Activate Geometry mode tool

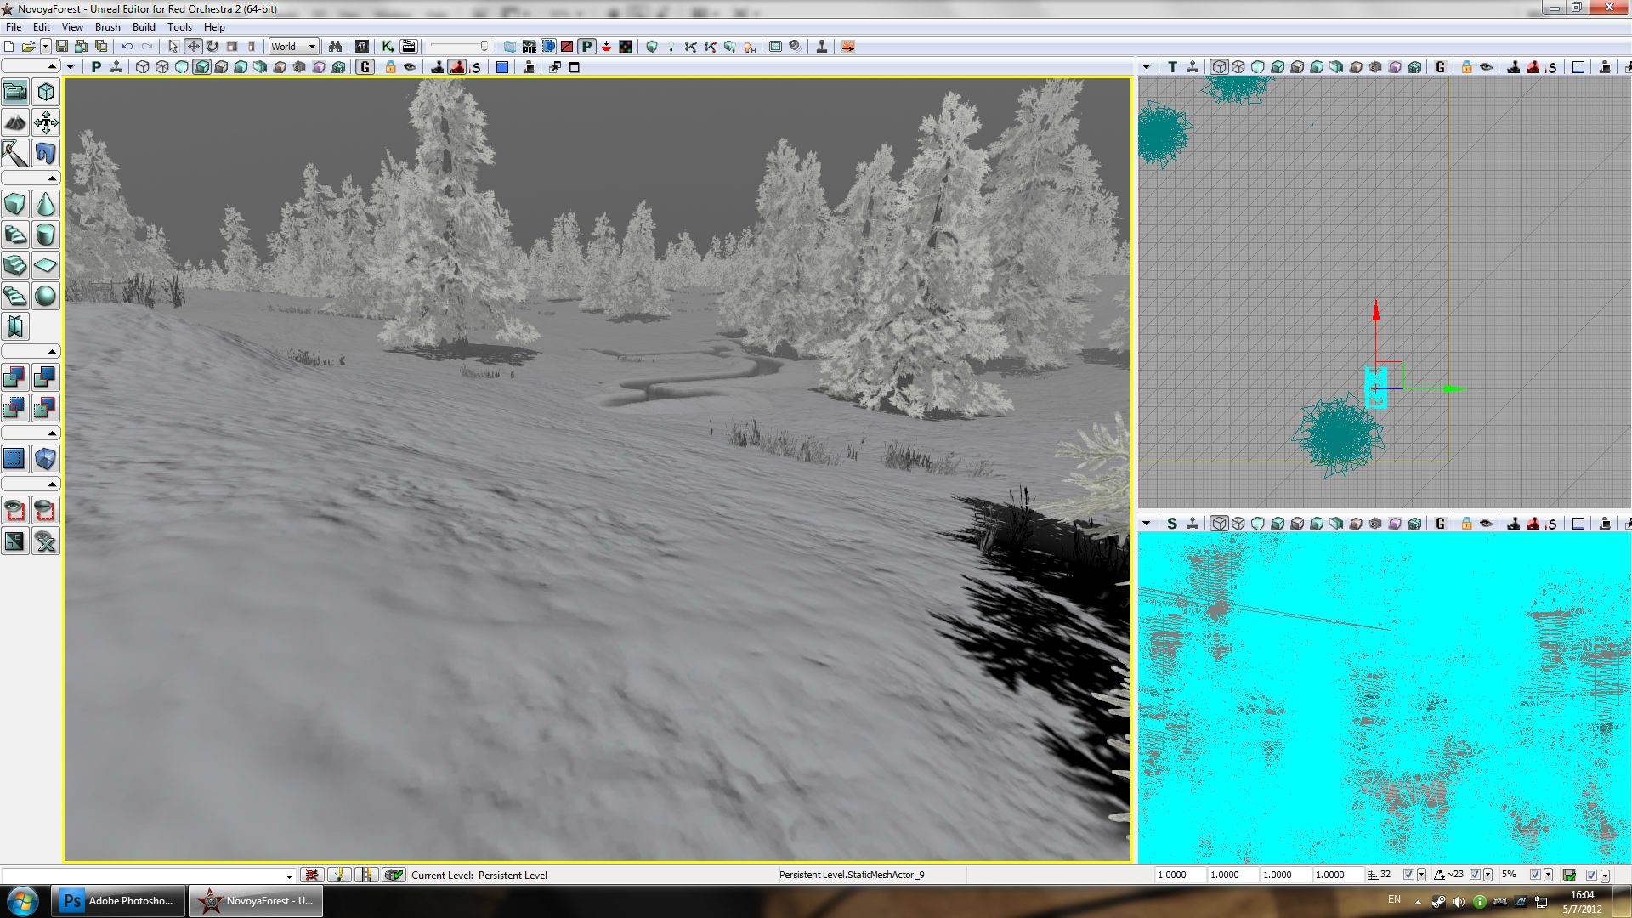pos(46,92)
